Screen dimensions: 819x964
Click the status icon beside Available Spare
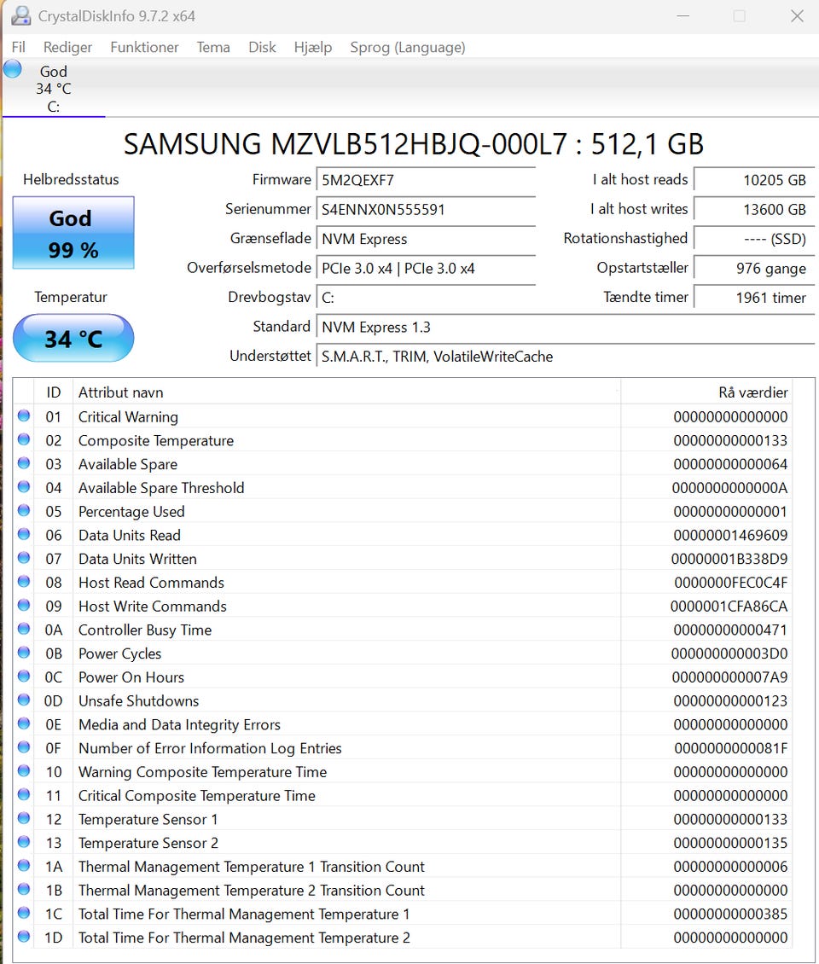[24, 464]
